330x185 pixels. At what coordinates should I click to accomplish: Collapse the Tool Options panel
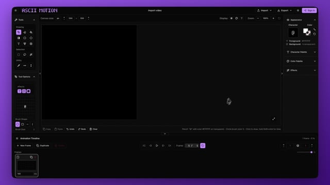pos(34,77)
